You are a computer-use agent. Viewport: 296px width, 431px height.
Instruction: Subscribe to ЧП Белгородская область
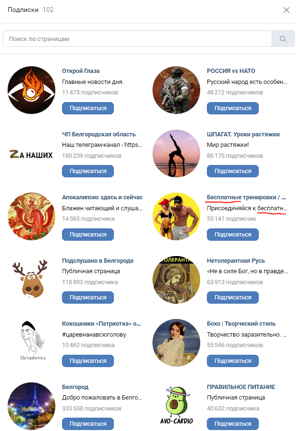tap(88, 171)
